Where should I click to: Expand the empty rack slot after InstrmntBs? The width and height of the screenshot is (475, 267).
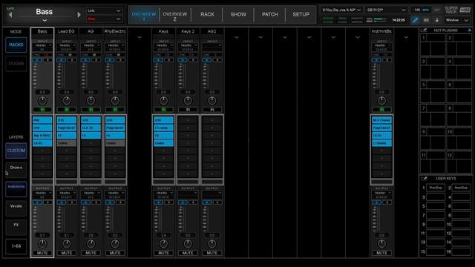[x=406, y=37]
